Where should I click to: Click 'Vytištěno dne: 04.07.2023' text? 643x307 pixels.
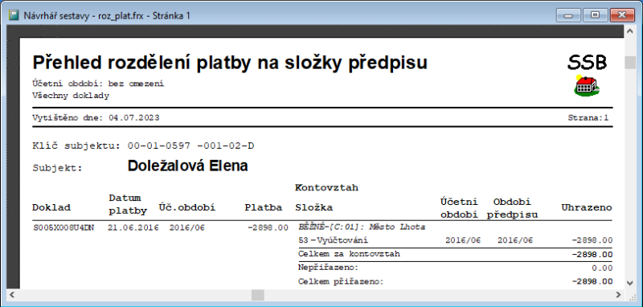[x=96, y=118]
